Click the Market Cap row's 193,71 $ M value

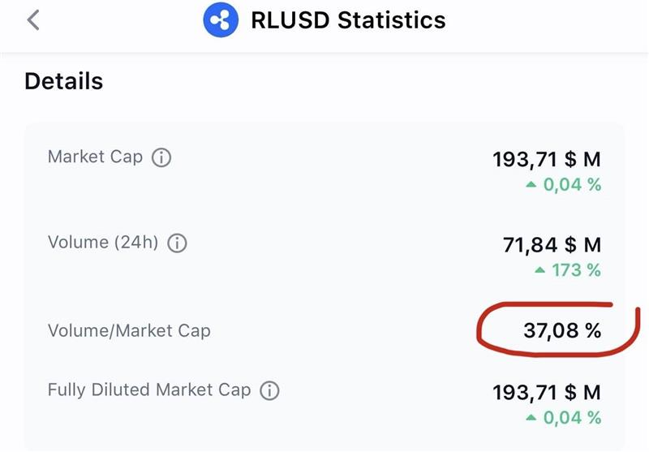pyautogui.click(x=547, y=159)
